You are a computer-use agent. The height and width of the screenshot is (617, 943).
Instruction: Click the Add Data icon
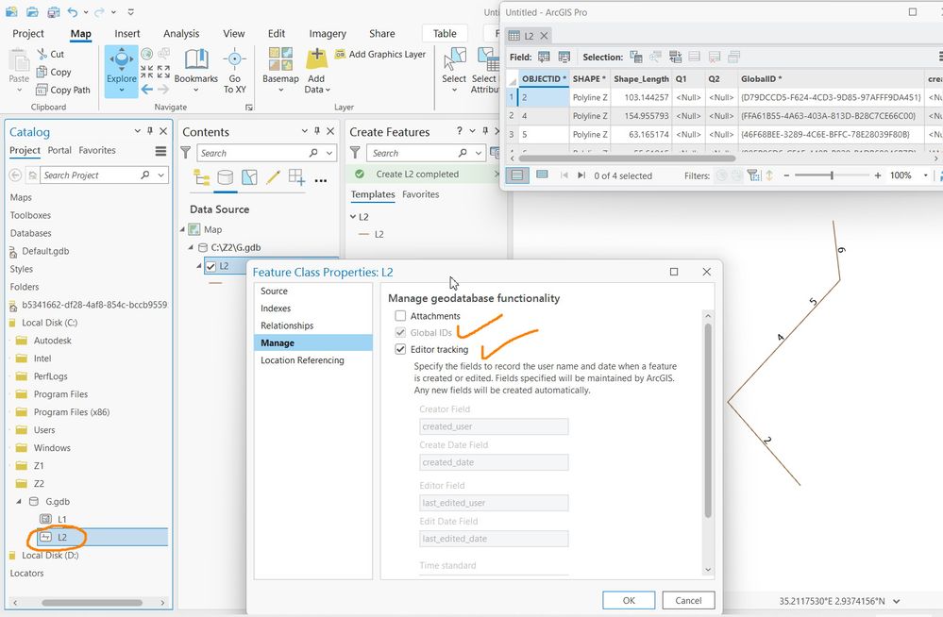pos(316,58)
